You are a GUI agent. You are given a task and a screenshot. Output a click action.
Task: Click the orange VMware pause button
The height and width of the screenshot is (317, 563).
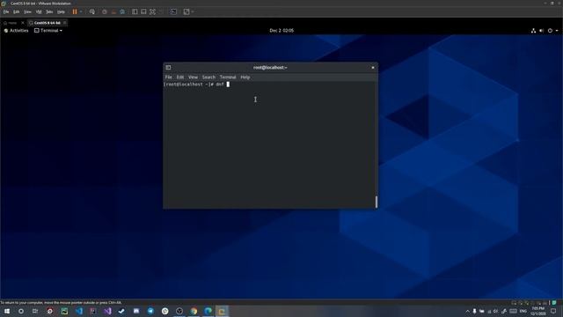(x=75, y=11)
